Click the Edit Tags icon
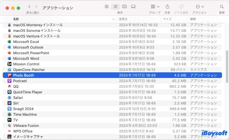The image size is (229, 140). tap(181, 6)
